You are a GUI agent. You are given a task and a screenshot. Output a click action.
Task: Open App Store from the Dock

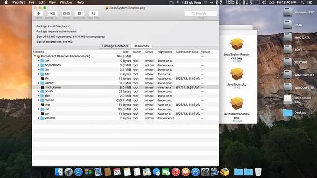pos(195,172)
